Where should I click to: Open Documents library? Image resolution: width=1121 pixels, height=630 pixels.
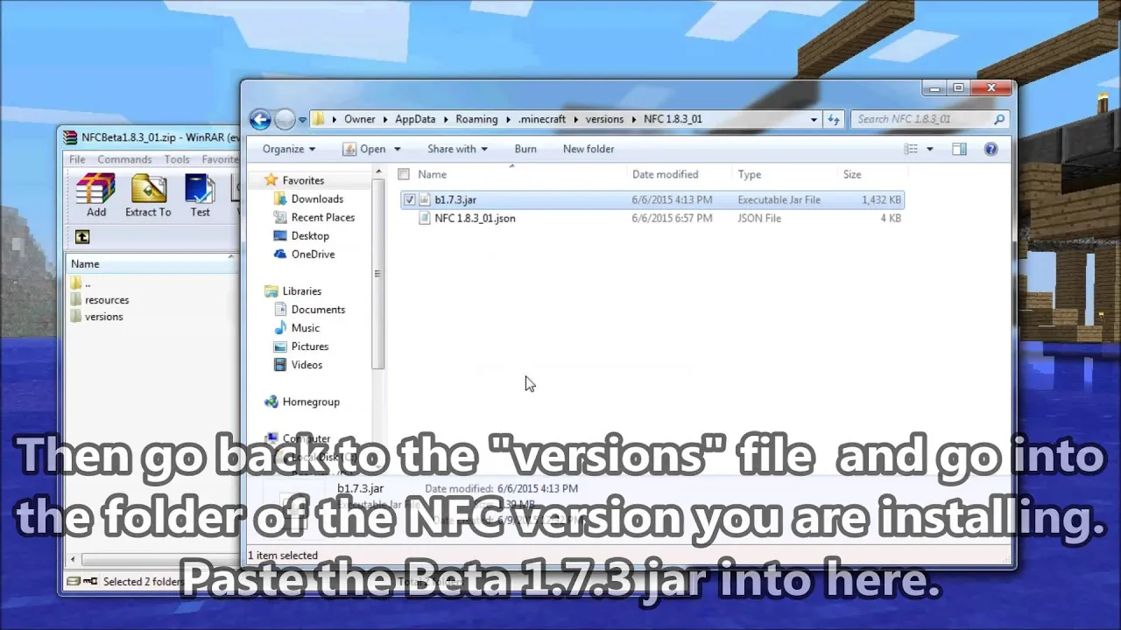click(318, 309)
